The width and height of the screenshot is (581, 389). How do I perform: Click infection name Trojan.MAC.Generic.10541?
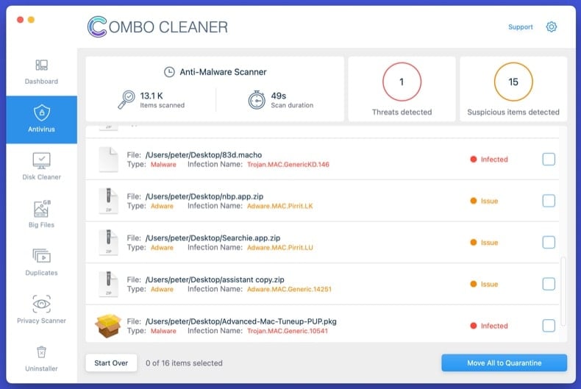pos(288,331)
